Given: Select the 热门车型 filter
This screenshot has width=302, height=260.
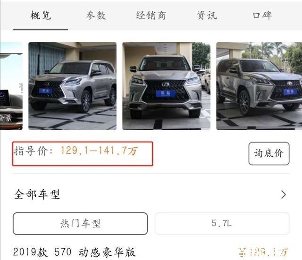Looking at the screenshot, I should [80, 224].
